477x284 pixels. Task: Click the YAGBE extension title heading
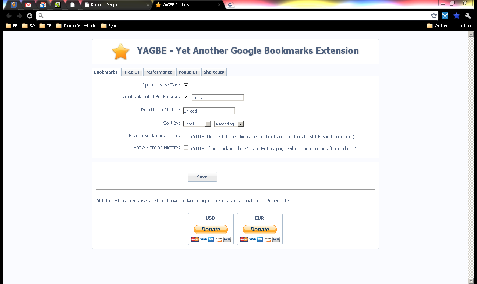pyautogui.click(x=248, y=51)
